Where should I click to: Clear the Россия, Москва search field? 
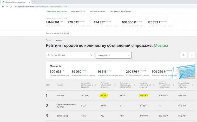pos(91,55)
